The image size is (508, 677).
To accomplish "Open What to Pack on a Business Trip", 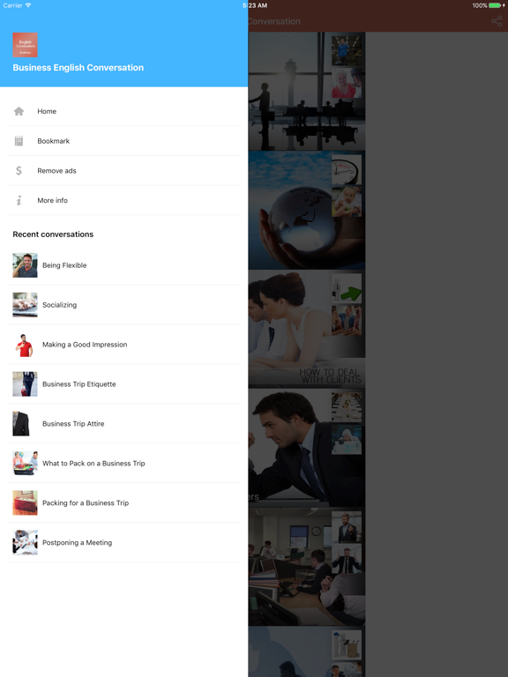I will 124,464.
